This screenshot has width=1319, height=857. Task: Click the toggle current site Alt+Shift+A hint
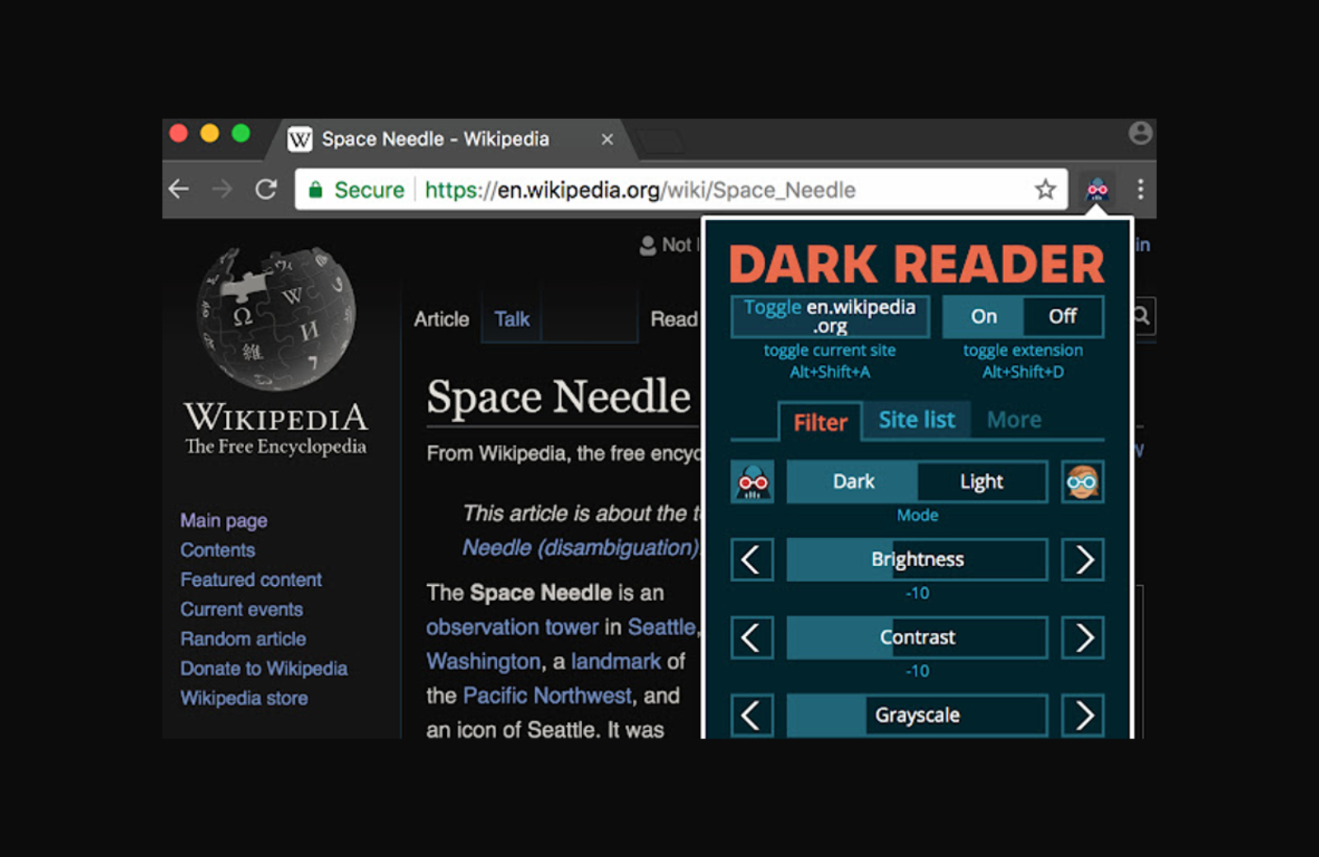click(829, 361)
